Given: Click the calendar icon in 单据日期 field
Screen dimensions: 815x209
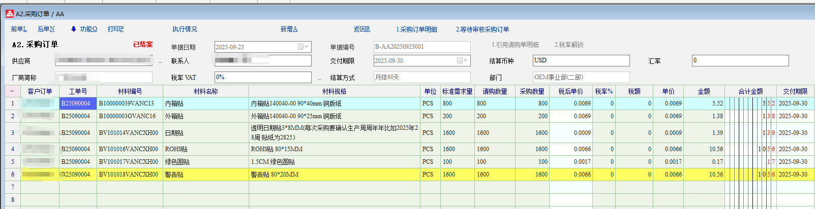Looking at the screenshot, I should [x=300, y=47].
